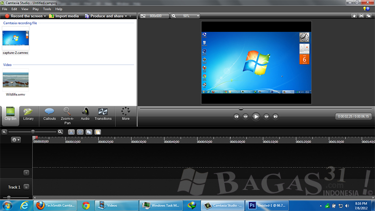Open the 50% preview zoom dropdown
The height and width of the screenshot is (211, 375).
(x=197, y=16)
